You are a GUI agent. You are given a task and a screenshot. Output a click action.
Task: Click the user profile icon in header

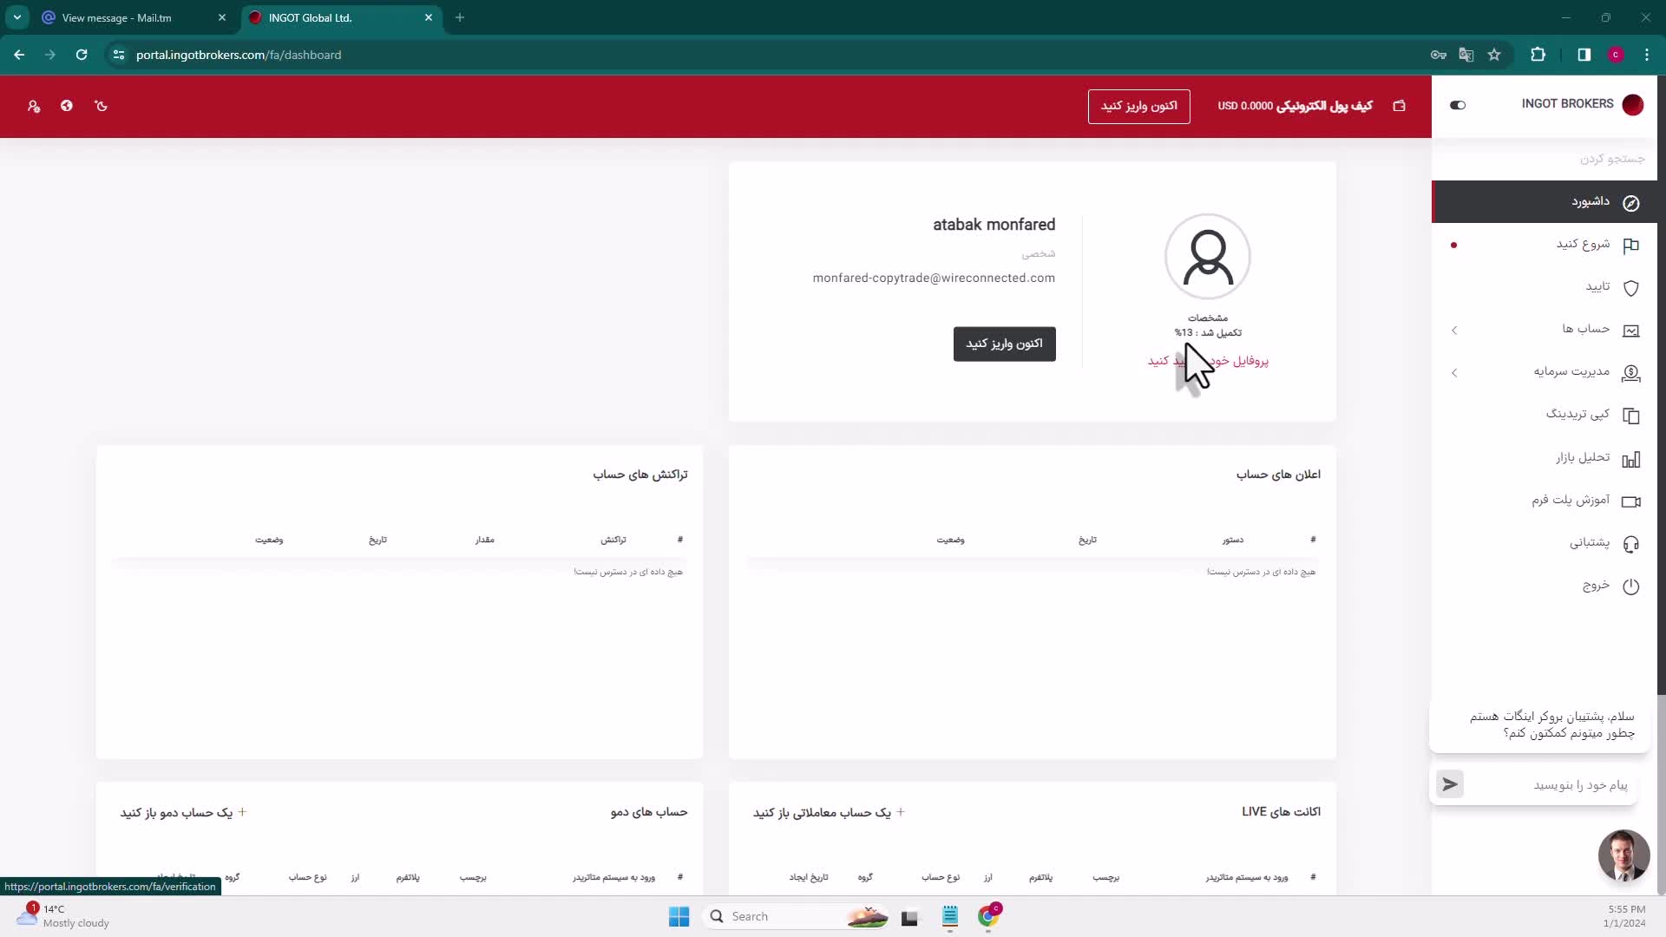tap(34, 106)
